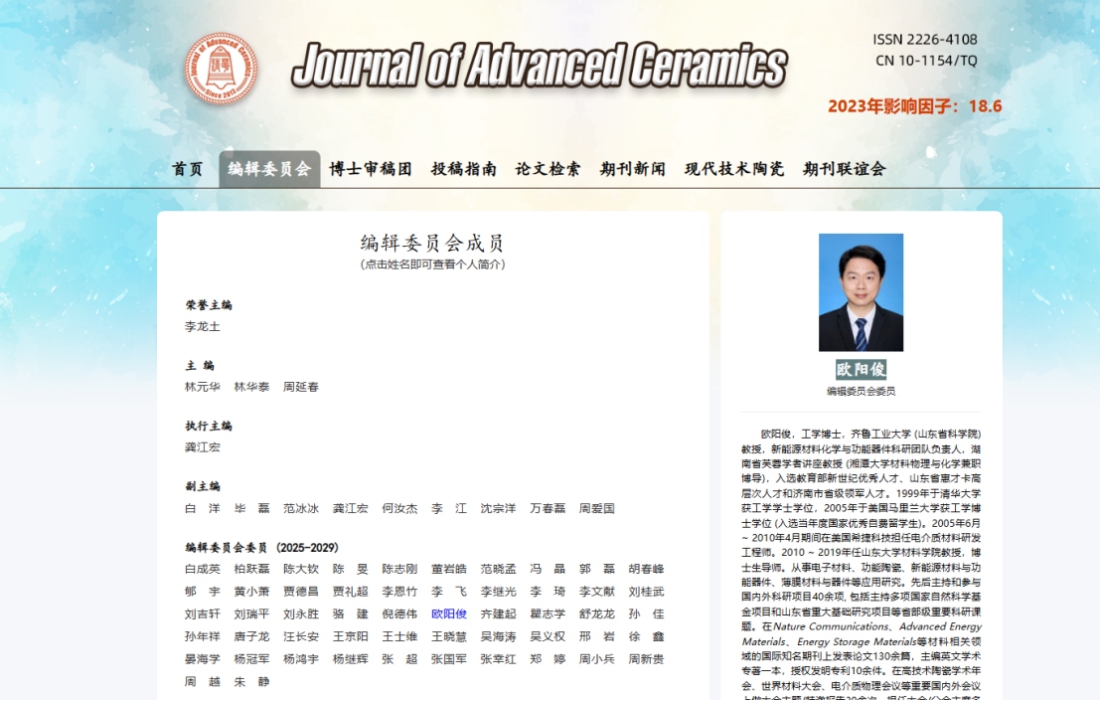
Task: Select the 编辑委员会 tab
Action: pos(269,169)
